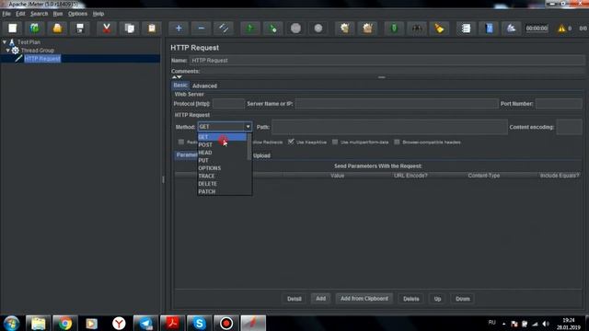
Task: Click the Down button
Action: pos(463,299)
